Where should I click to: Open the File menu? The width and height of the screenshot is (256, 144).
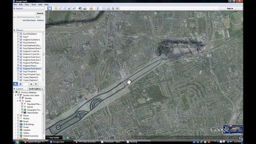pyautogui.click(x=15, y=4)
